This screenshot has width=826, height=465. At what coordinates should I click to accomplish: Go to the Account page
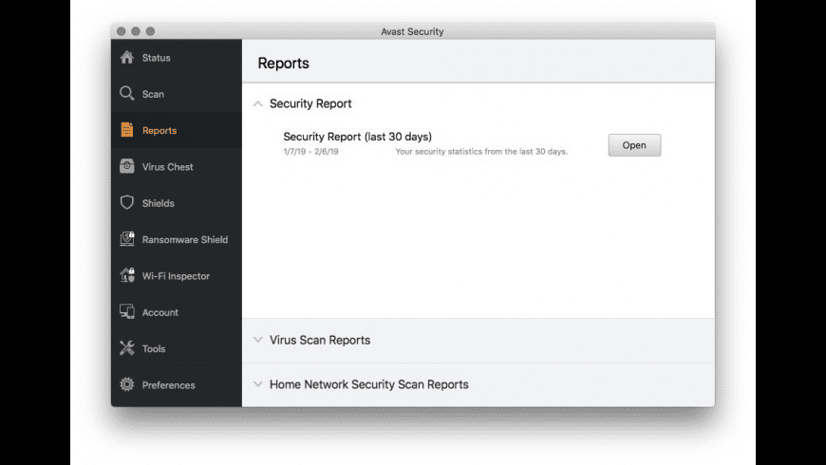pos(160,312)
